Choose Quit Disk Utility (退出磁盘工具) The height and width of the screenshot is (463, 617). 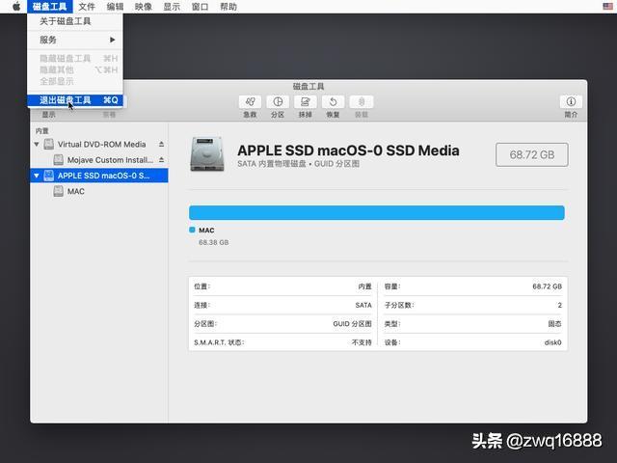tap(75, 100)
